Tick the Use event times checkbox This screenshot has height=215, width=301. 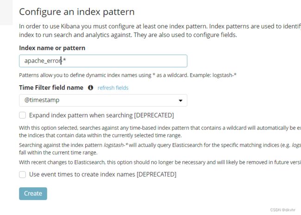point(23,175)
